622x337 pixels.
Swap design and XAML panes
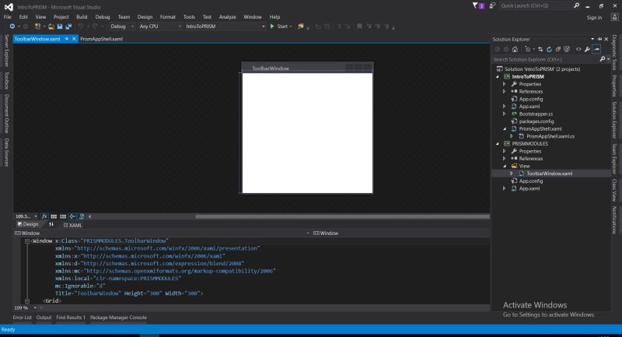click(51, 224)
